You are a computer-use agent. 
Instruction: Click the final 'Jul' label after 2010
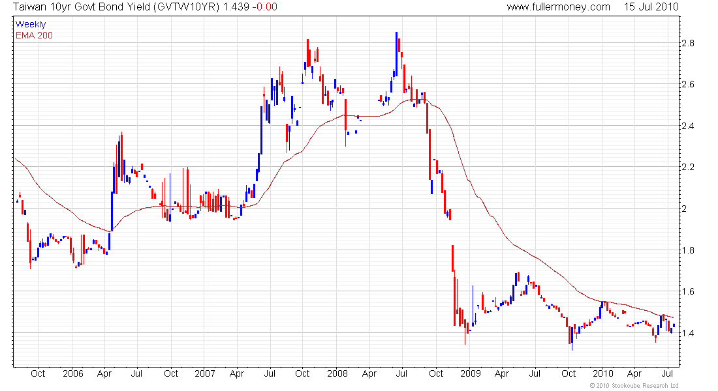pyautogui.click(x=668, y=373)
